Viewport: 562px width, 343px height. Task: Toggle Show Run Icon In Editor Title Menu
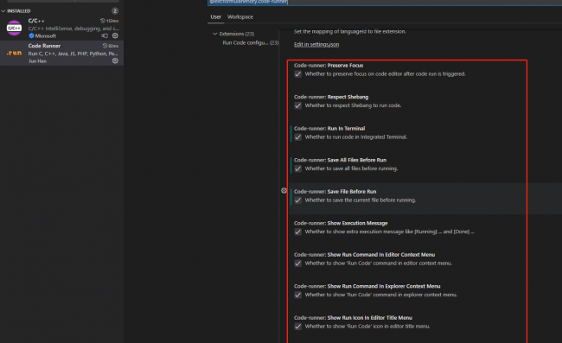[x=297, y=327]
